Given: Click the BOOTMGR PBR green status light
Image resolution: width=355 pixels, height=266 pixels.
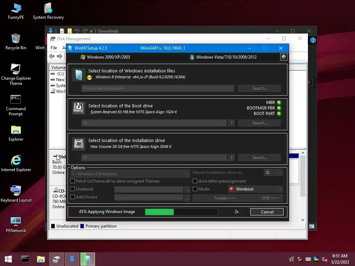Looking at the screenshot, I should 279,108.
